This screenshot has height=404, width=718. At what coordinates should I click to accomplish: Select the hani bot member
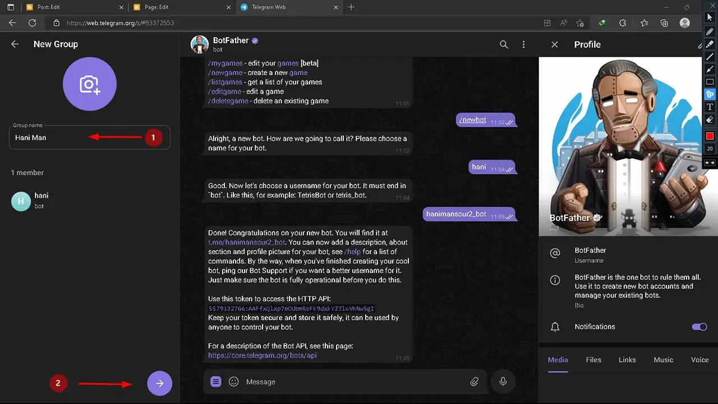coord(90,201)
